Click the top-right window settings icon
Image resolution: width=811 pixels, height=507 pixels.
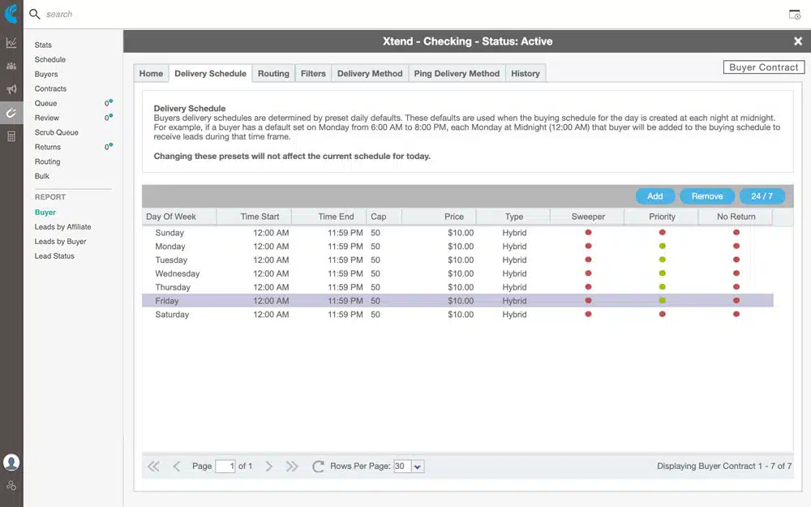tap(794, 15)
